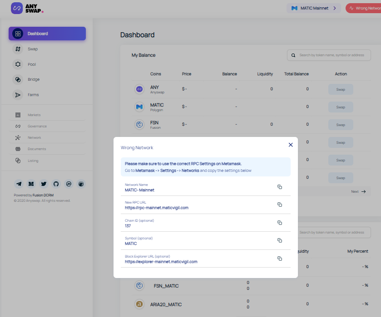Open the Telegram social link icon

(x=19, y=184)
